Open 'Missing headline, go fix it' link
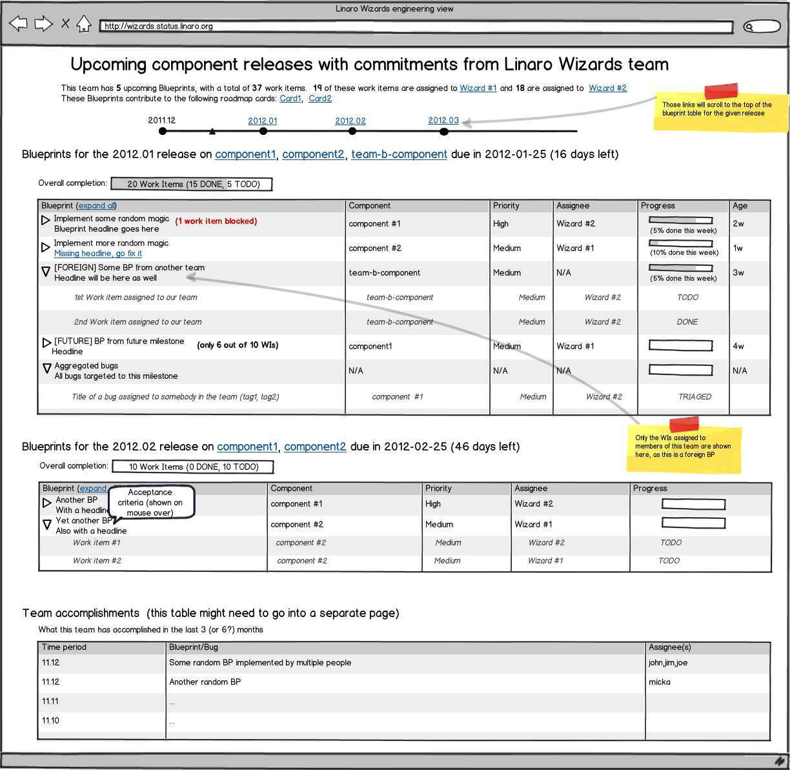Viewport: 790px width, 770px height. 97,254
